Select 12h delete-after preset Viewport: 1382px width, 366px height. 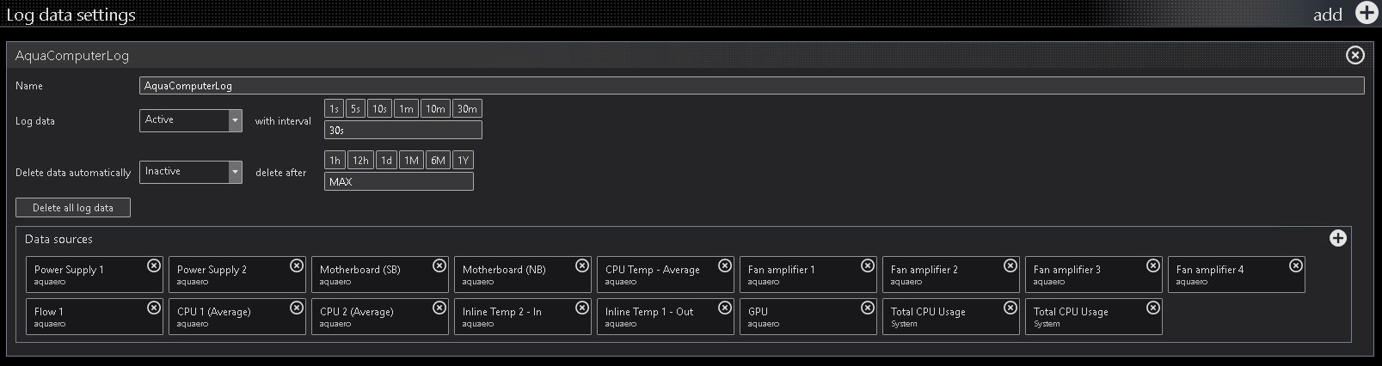[x=360, y=161]
